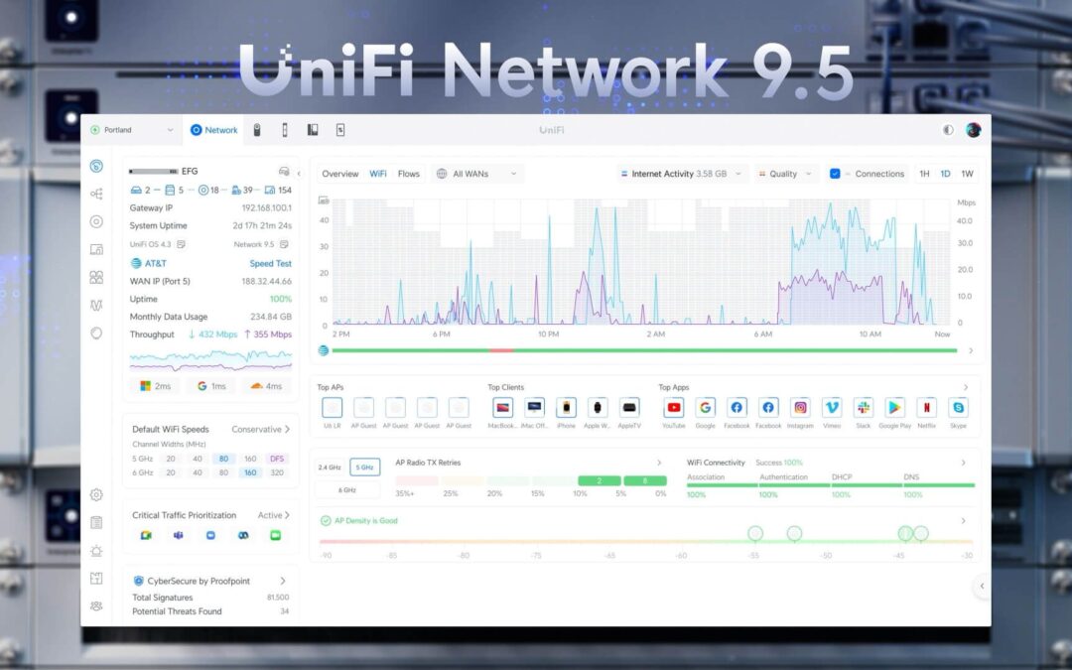Select the Netflix icon in Top Apps

coord(926,407)
